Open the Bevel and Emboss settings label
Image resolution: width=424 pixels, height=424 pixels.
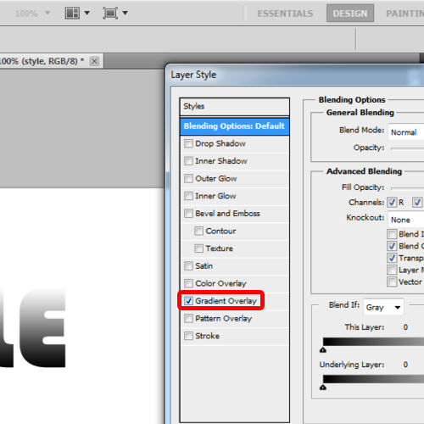coord(227,214)
